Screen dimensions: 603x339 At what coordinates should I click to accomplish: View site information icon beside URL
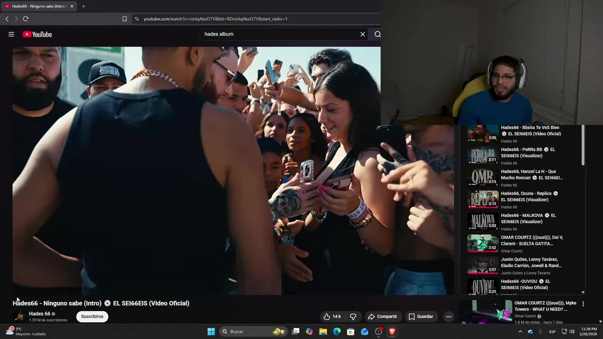[137, 19]
